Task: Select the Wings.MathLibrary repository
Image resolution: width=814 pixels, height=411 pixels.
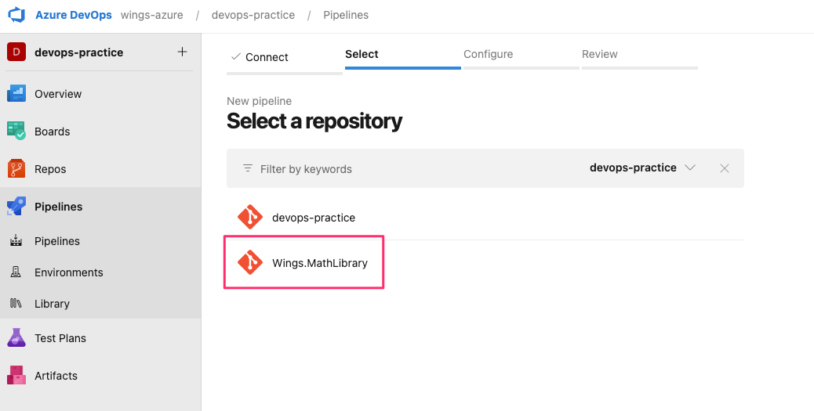Action: tap(319, 263)
